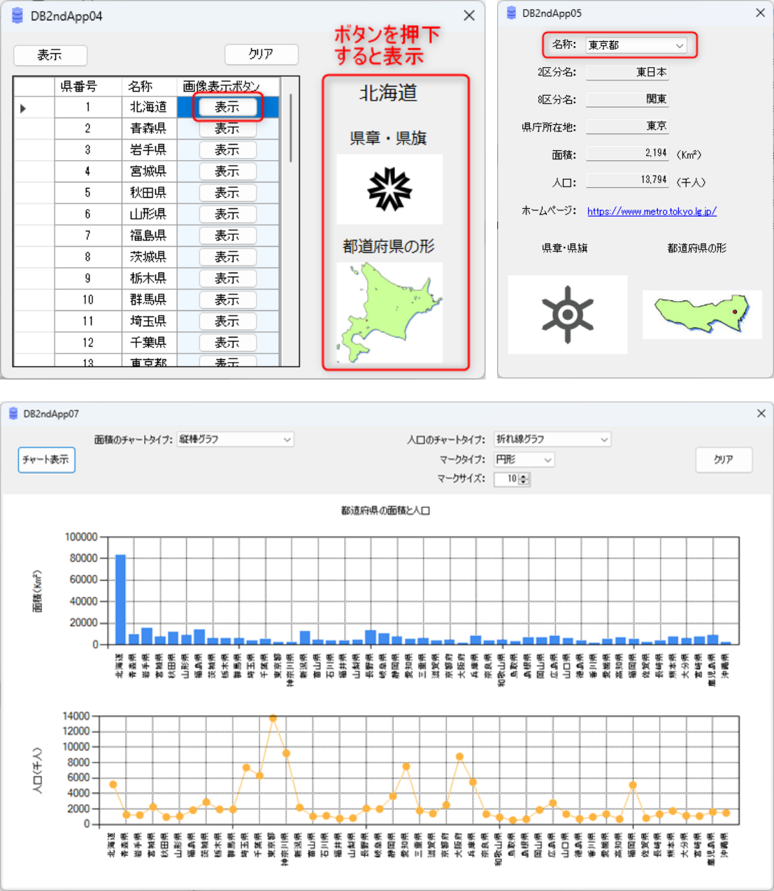Click the 表示 button for 青森県 row

coord(227,129)
